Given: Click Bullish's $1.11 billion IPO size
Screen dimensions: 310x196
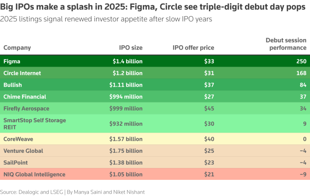Looking at the screenshot, I should [126, 85].
